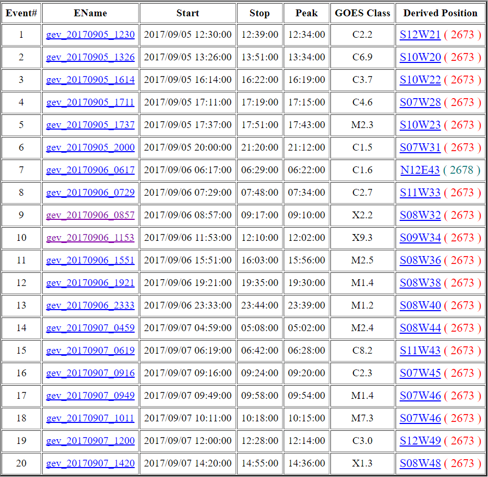Open the gev_20170906_1921 event link
488x477 pixels.
click(x=90, y=283)
